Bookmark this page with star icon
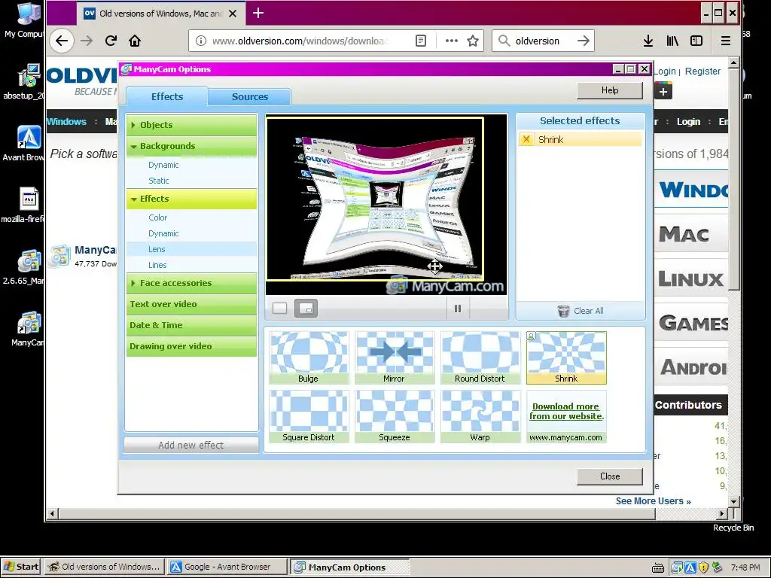The image size is (771, 578). pos(473,41)
